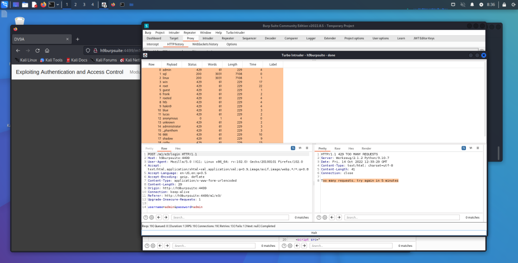Screen dimensions: 518x263
Task: Go to previous match in the response search
Action: coord(332,217)
